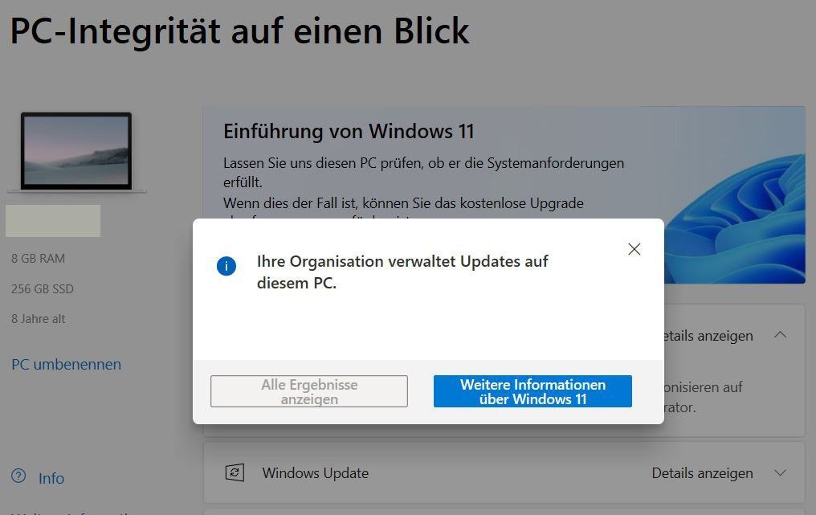Expand Windows Update with the down chevron

pyautogui.click(x=780, y=473)
